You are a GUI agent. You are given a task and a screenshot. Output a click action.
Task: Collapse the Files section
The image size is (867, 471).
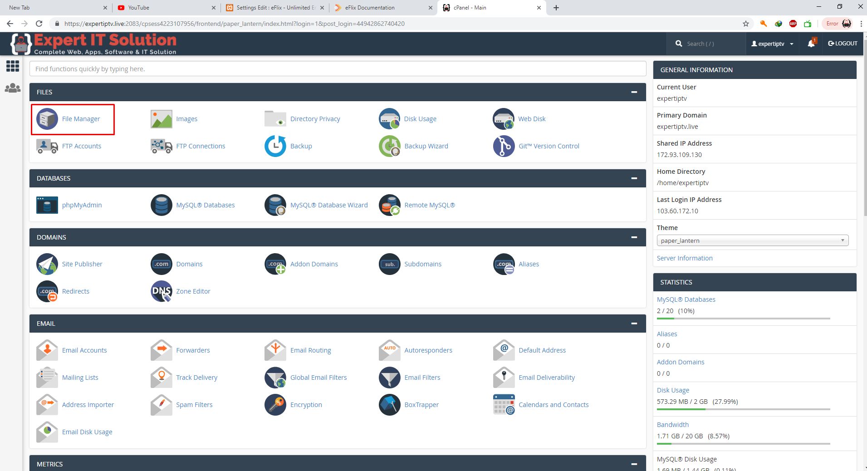(x=634, y=92)
